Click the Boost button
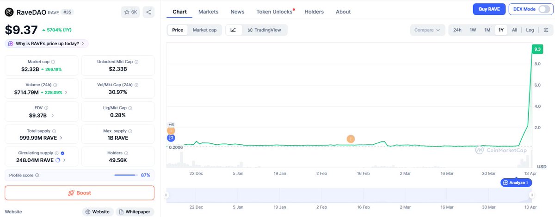 click(x=80, y=193)
